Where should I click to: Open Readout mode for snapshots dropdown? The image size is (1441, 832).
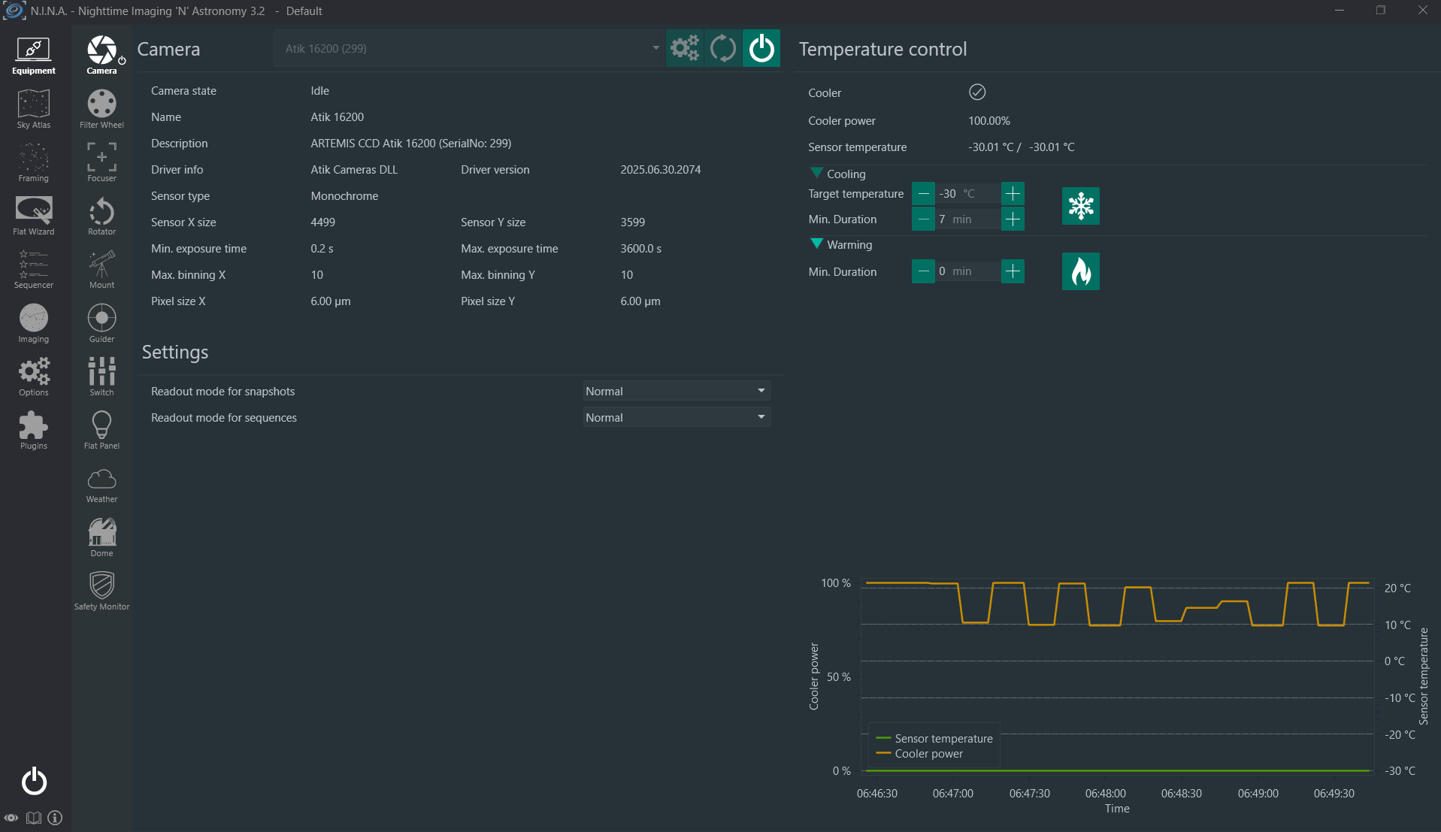[677, 391]
